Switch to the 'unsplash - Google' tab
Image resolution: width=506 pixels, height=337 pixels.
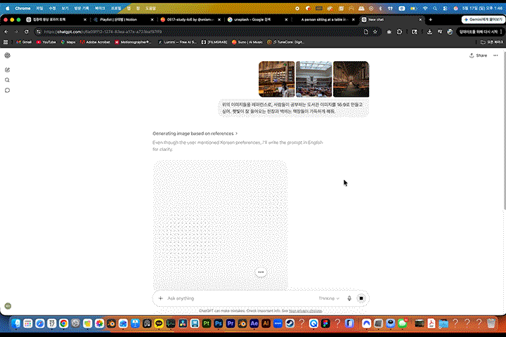point(257,20)
